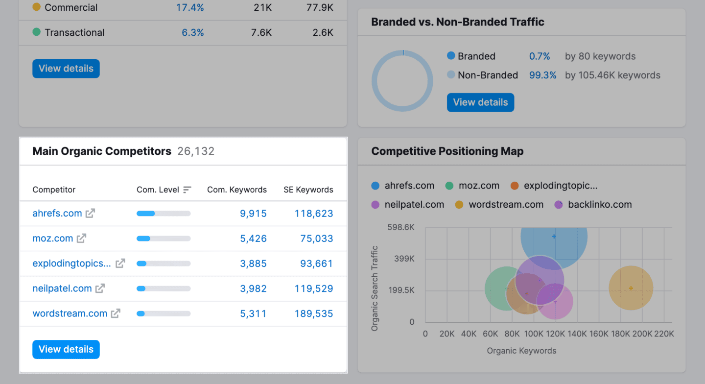Click the green Transactional dot
Viewport: 705px width, 384px height.
(x=37, y=32)
